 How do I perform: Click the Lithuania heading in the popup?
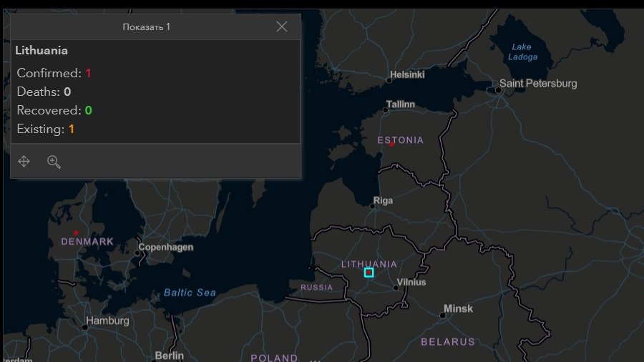42,51
